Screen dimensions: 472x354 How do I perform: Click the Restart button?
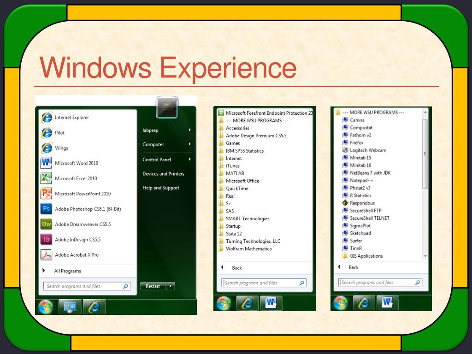point(153,286)
